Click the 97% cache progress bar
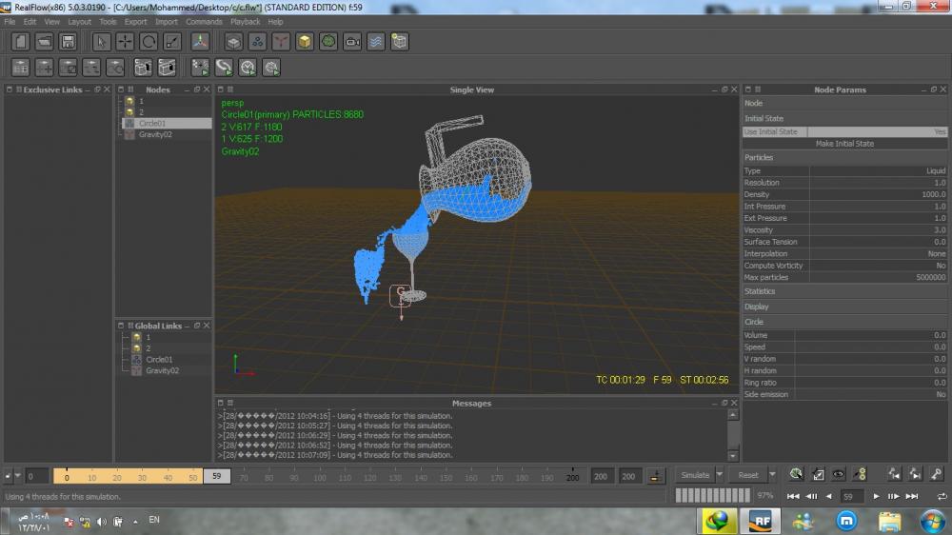The height and width of the screenshot is (535, 952). click(713, 496)
